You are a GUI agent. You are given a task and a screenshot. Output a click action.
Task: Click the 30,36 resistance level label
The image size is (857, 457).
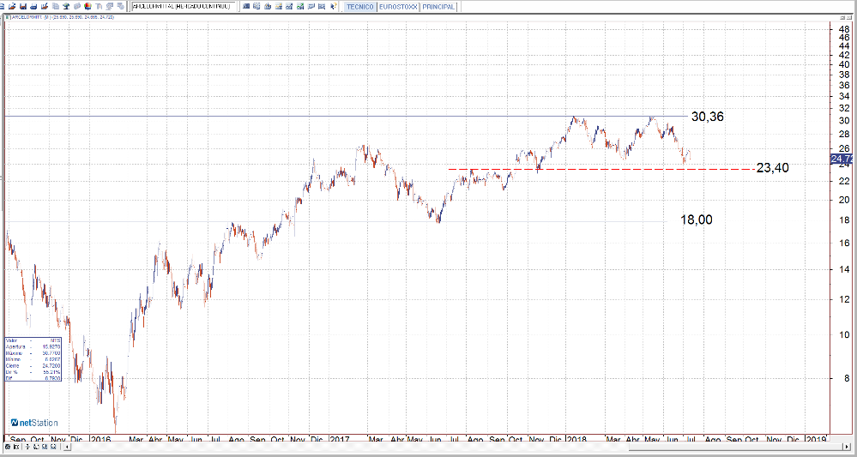708,117
